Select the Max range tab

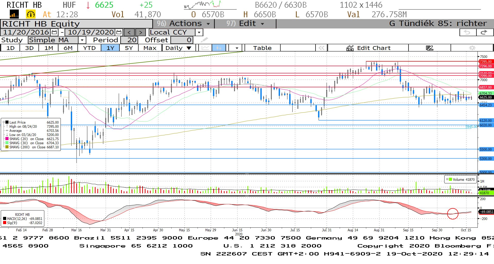(150, 48)
